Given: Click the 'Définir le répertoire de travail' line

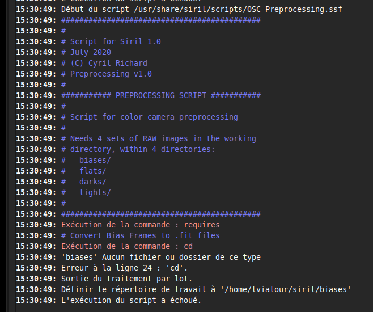Looking at the screenshot, I should pos(206,290).
